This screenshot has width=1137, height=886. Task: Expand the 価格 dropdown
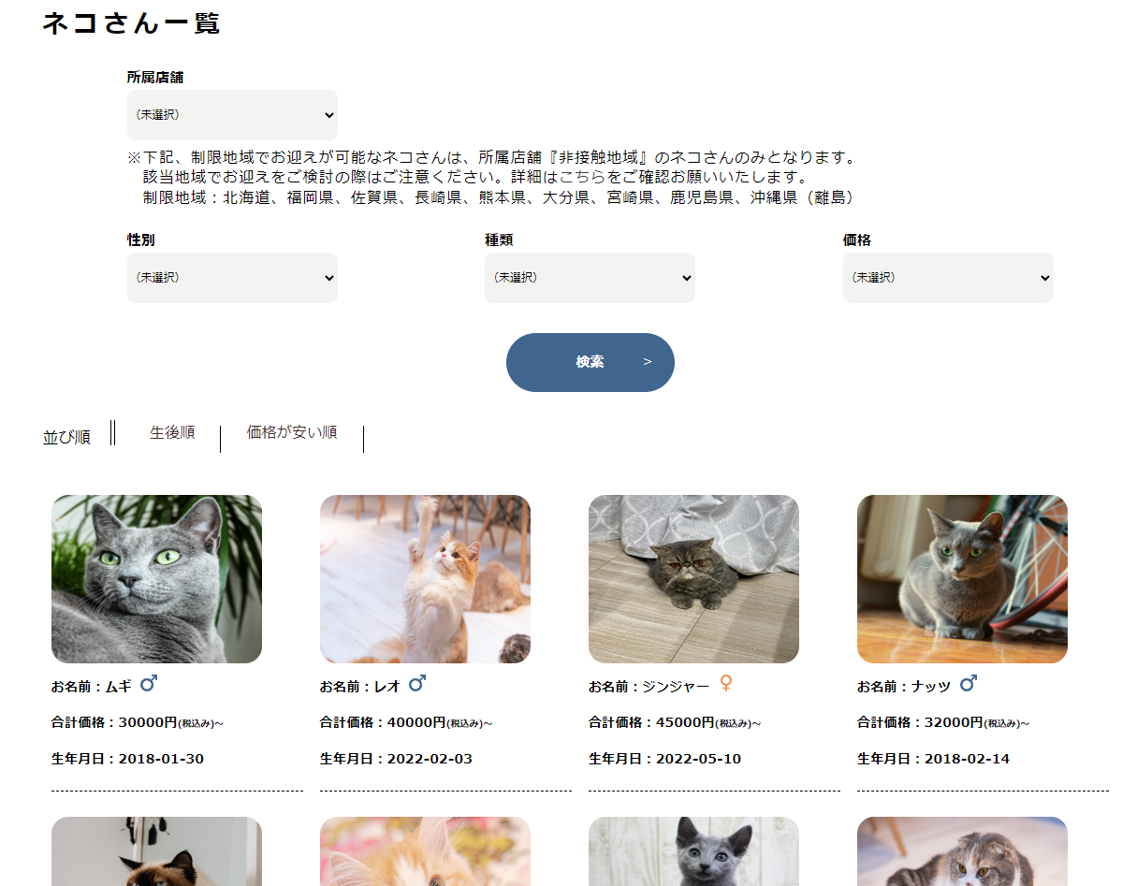point(948,278)
